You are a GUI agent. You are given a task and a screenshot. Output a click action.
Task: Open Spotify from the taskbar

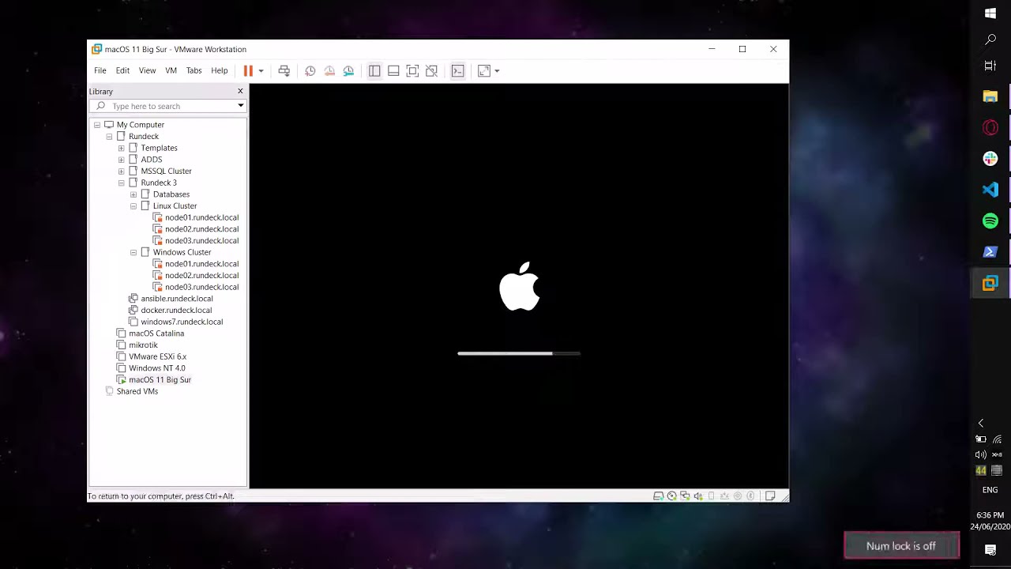point(990,221)
